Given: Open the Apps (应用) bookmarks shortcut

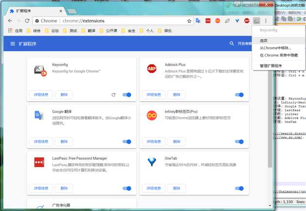Looking at the screenshot, I should [x=15, y=30].
